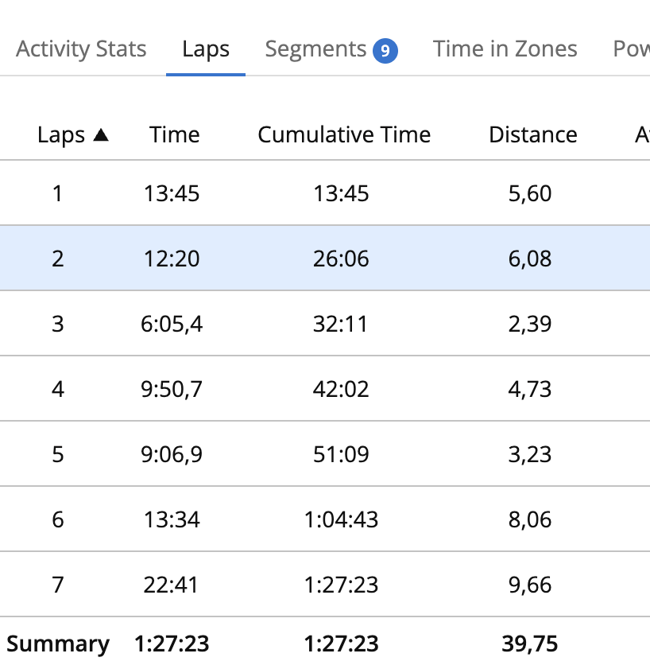Click lap 3 time 6:05,4
Image resolution: width=650 pixels, height=665 pixels.
173,324
